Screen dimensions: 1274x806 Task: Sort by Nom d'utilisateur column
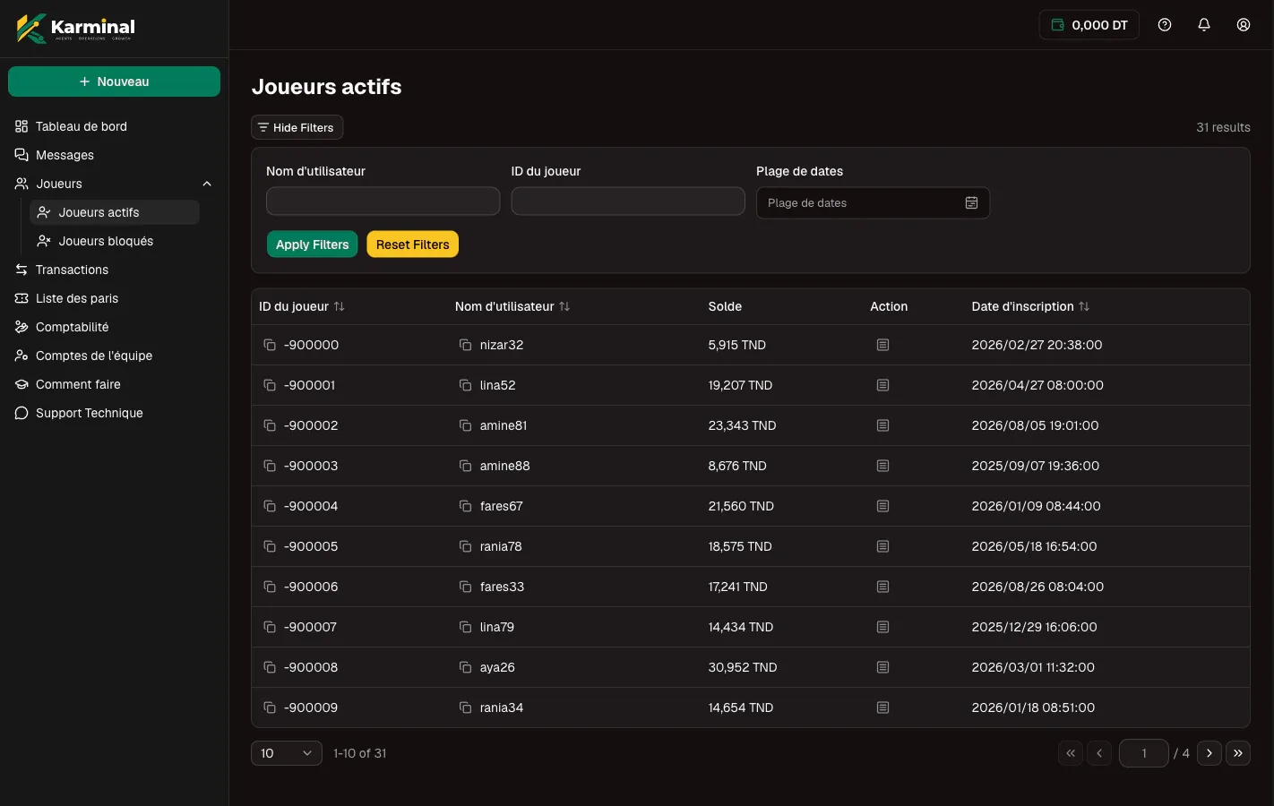(x=512, y=306)
